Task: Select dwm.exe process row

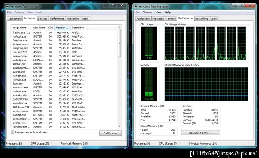Action: click(x=49, y=84)
